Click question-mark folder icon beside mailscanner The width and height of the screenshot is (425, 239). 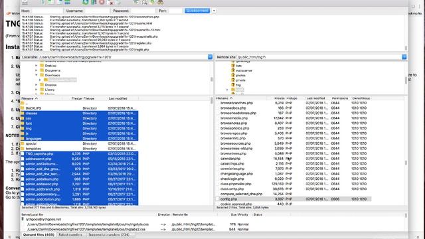click(x=233, y=70)
